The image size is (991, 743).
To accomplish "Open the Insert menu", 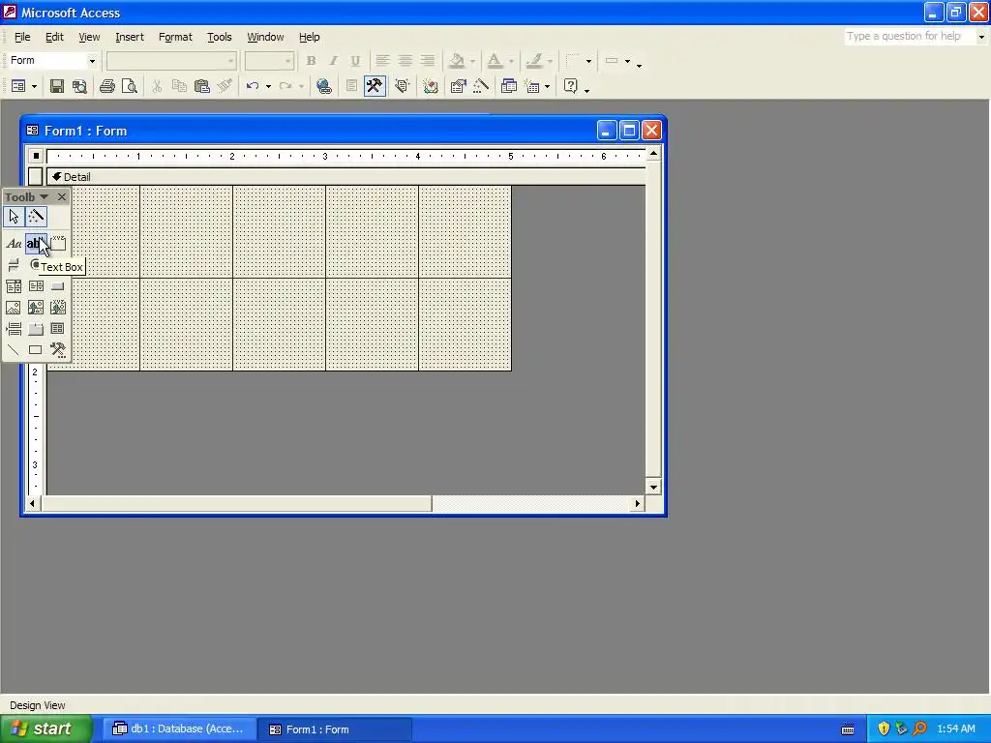I will click(130, 38).
